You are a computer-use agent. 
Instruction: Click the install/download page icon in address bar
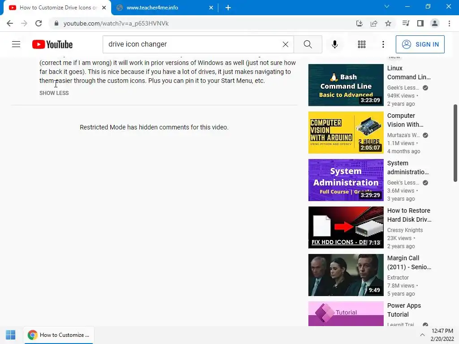[x=359, y=23]
